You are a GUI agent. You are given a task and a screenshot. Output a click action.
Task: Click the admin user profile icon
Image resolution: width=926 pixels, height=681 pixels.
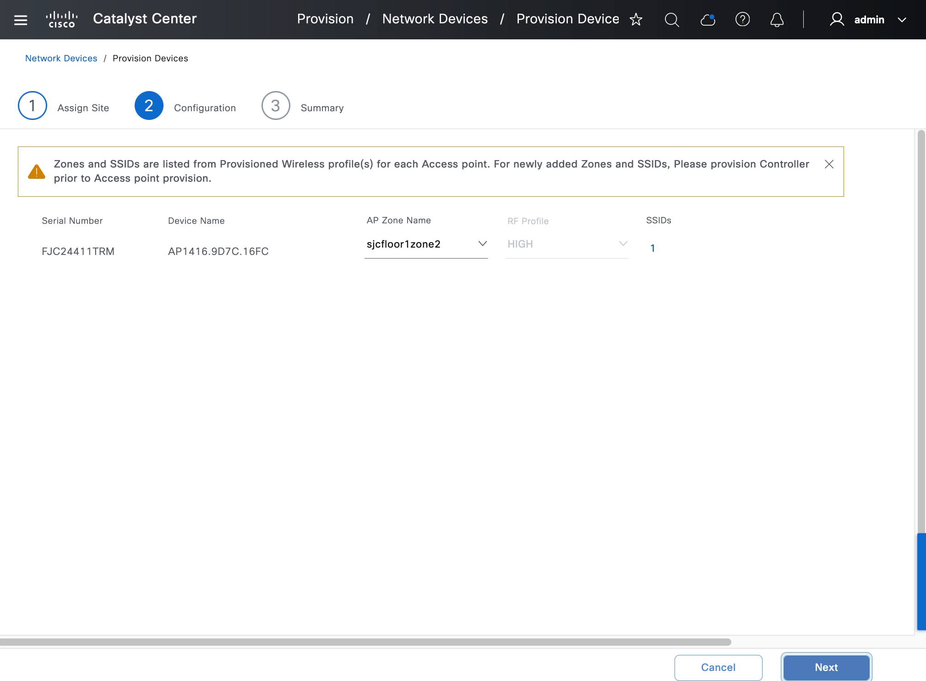click(x=837, y=20)
